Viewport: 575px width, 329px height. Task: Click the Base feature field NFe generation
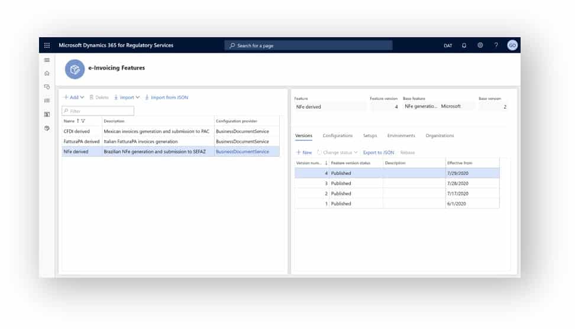[x=421, y=106]
